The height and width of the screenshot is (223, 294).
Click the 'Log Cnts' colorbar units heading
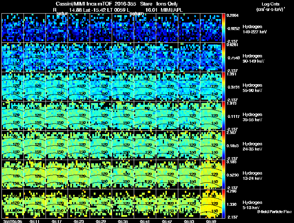tap(270, 4)
